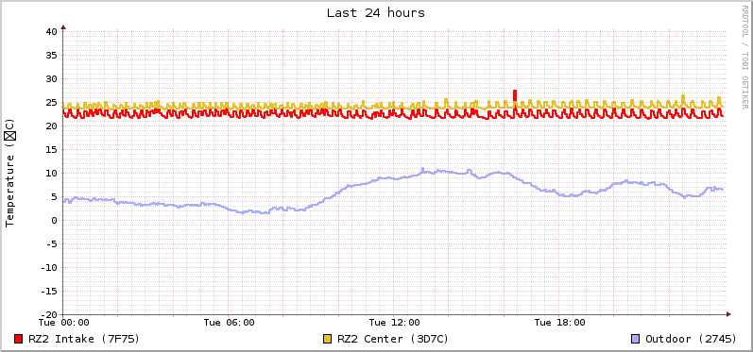Click the 'Last 24 hours' chart title
The height and width of the screenshot is (352, 753).
click(376, 13)
